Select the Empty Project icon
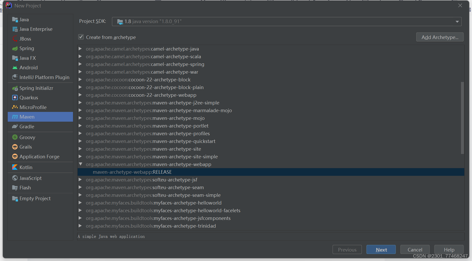The width and height of the screenshot is (472, 261). (15, 199)
